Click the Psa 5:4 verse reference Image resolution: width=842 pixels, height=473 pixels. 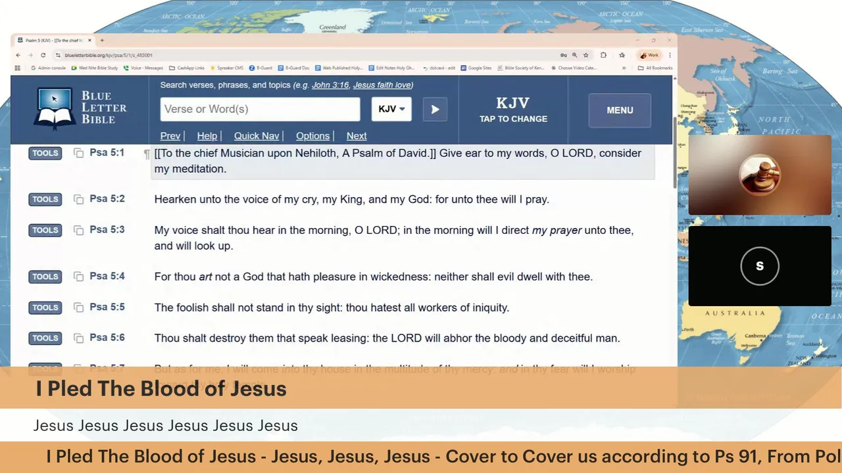click(107, 276)
